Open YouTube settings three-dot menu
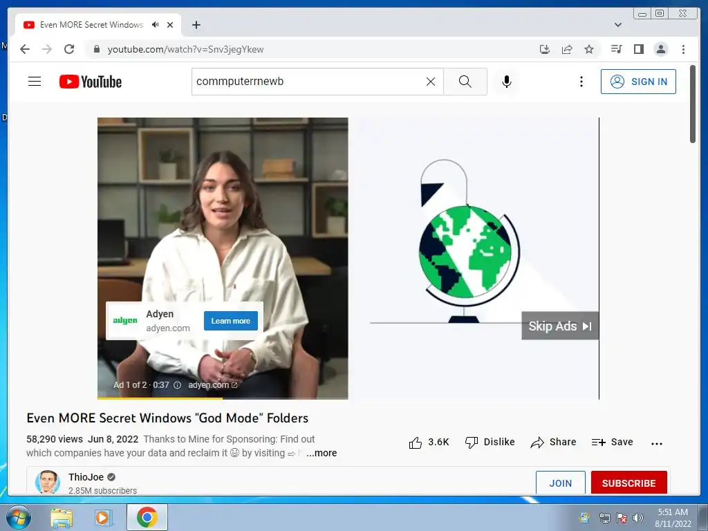Viewport: 708px width, 531px height. (x=581, y=82)
